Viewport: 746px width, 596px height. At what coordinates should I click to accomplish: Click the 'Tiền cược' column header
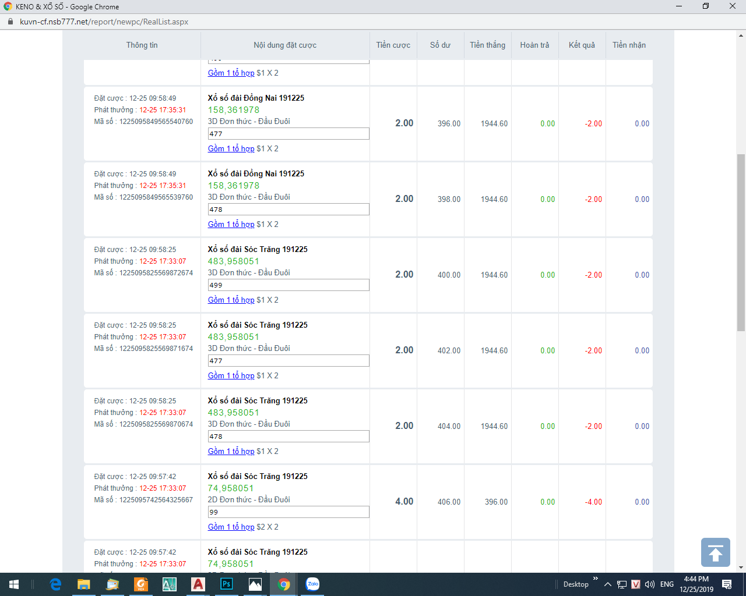(x=393, y=45)
